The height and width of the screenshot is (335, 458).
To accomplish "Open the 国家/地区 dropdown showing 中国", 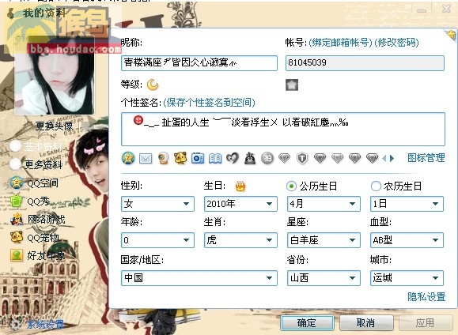I will point(199,278).
